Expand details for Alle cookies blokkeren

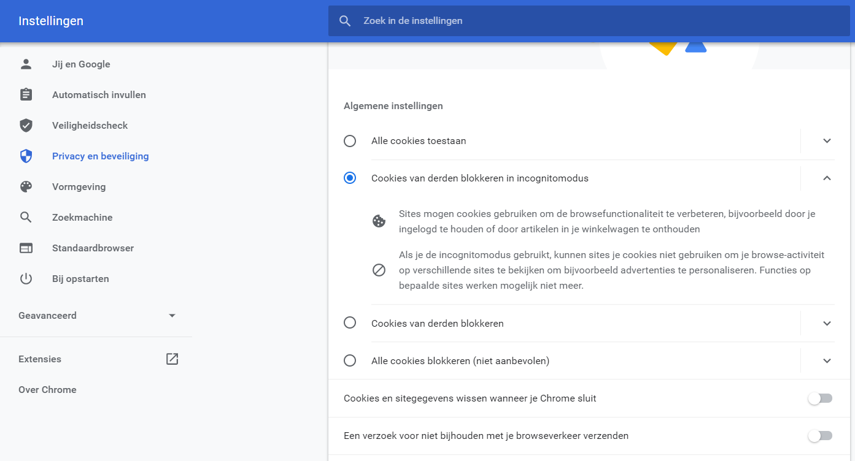tap(827, 360)
